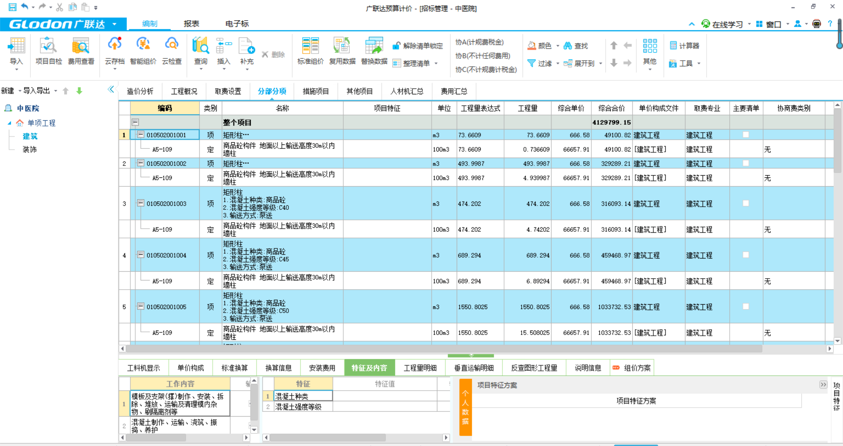Open 费用汇总 tab
The height and width of the screenshot is (446, 843).
(x=454, y=91)
